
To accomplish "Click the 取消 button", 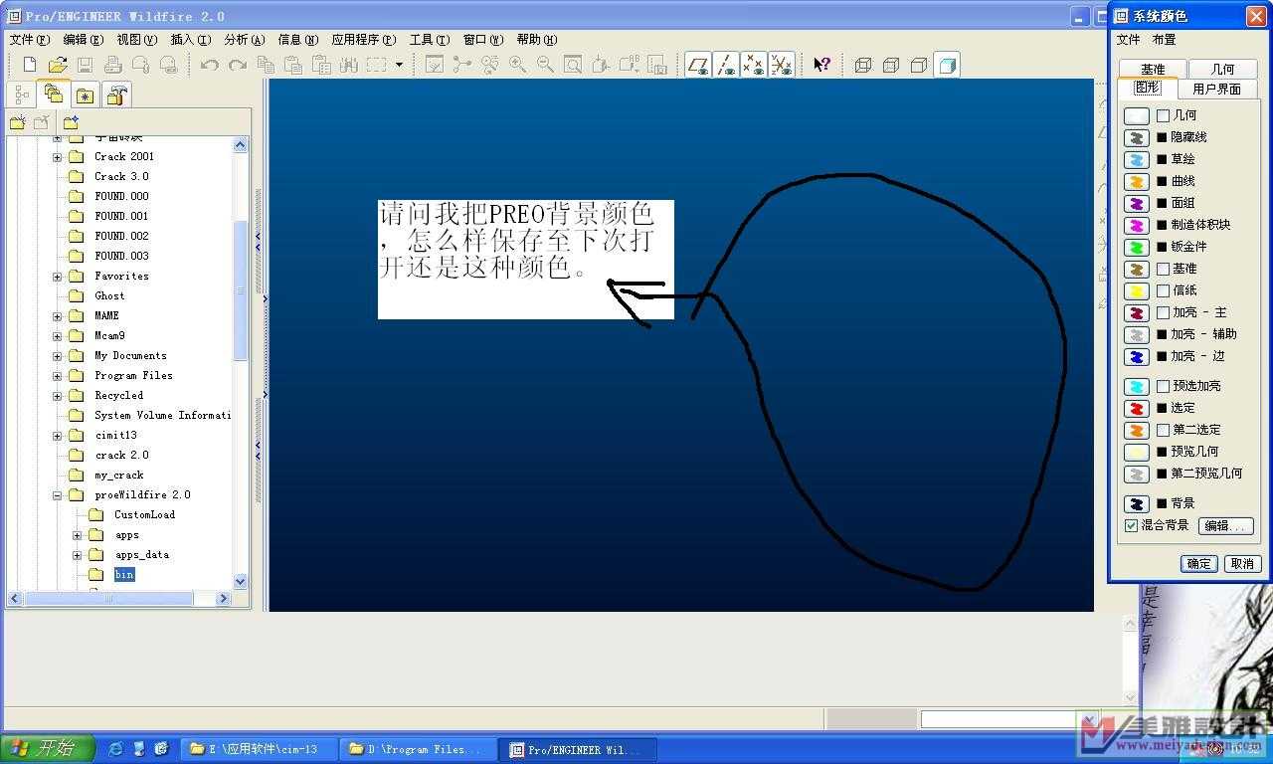I will point(1242,563).
